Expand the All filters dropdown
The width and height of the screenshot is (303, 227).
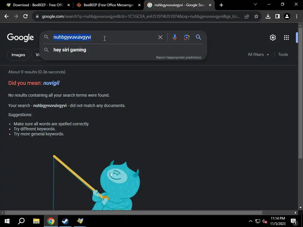258,55
